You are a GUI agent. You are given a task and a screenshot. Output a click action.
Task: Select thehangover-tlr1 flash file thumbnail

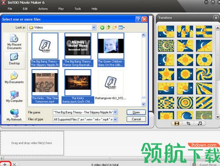pyautogui.click(x=111, y=82)
